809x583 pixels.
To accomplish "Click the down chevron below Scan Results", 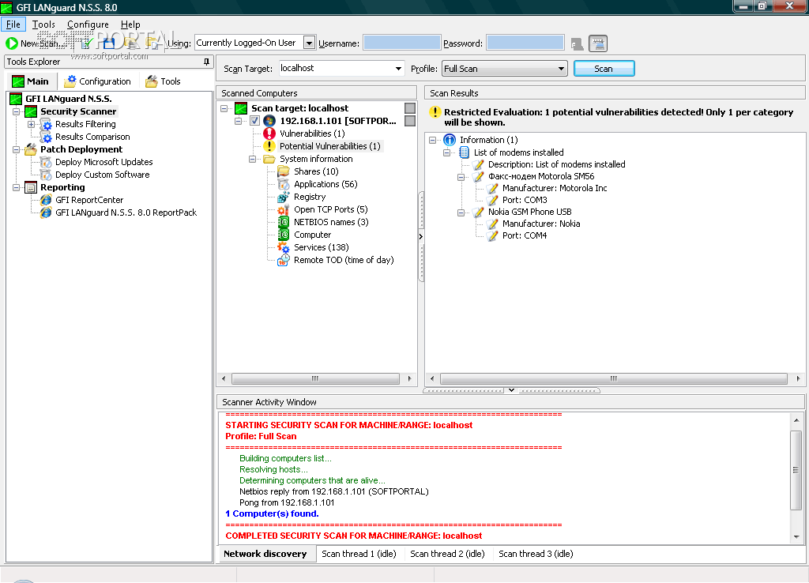I will pos(511,390).
